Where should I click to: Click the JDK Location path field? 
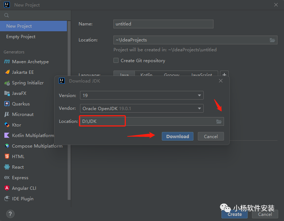click(145, 121)
